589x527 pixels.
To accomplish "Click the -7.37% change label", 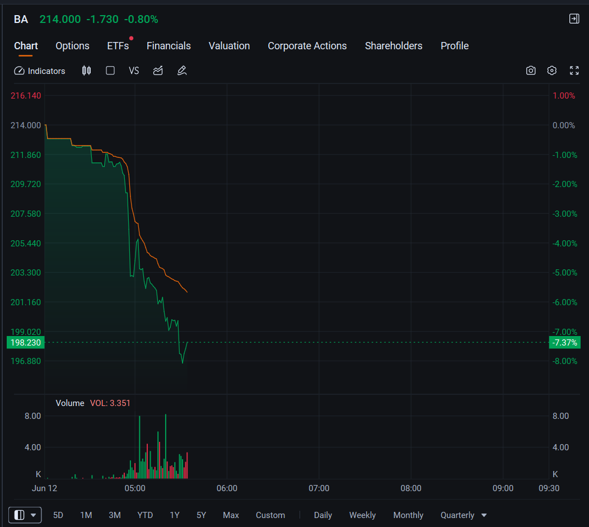I will click(x=564, y=343).
